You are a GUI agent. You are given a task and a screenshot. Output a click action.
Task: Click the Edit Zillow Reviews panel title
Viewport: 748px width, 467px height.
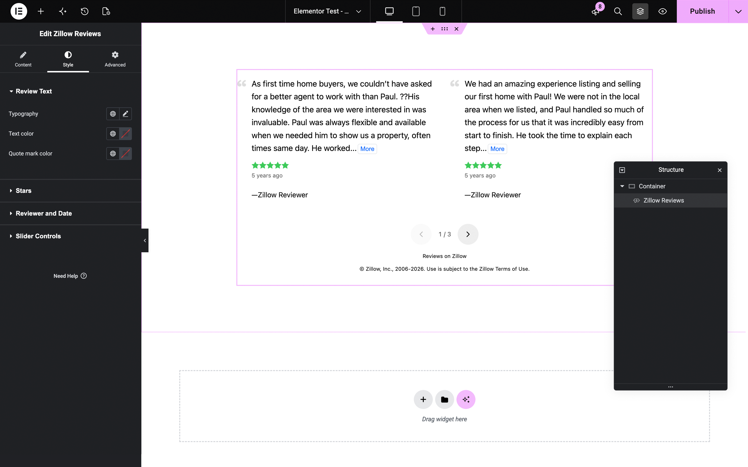tap(70, 34)
